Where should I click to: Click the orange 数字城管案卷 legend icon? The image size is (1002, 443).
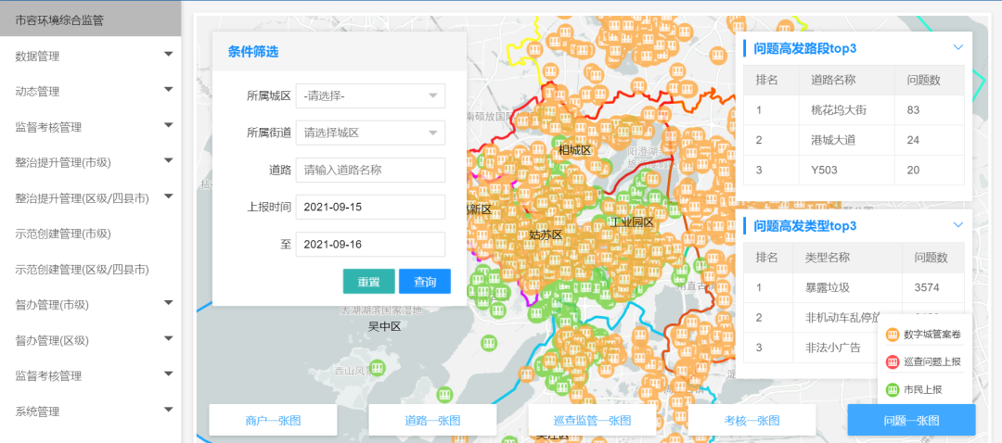coord(893,335)
